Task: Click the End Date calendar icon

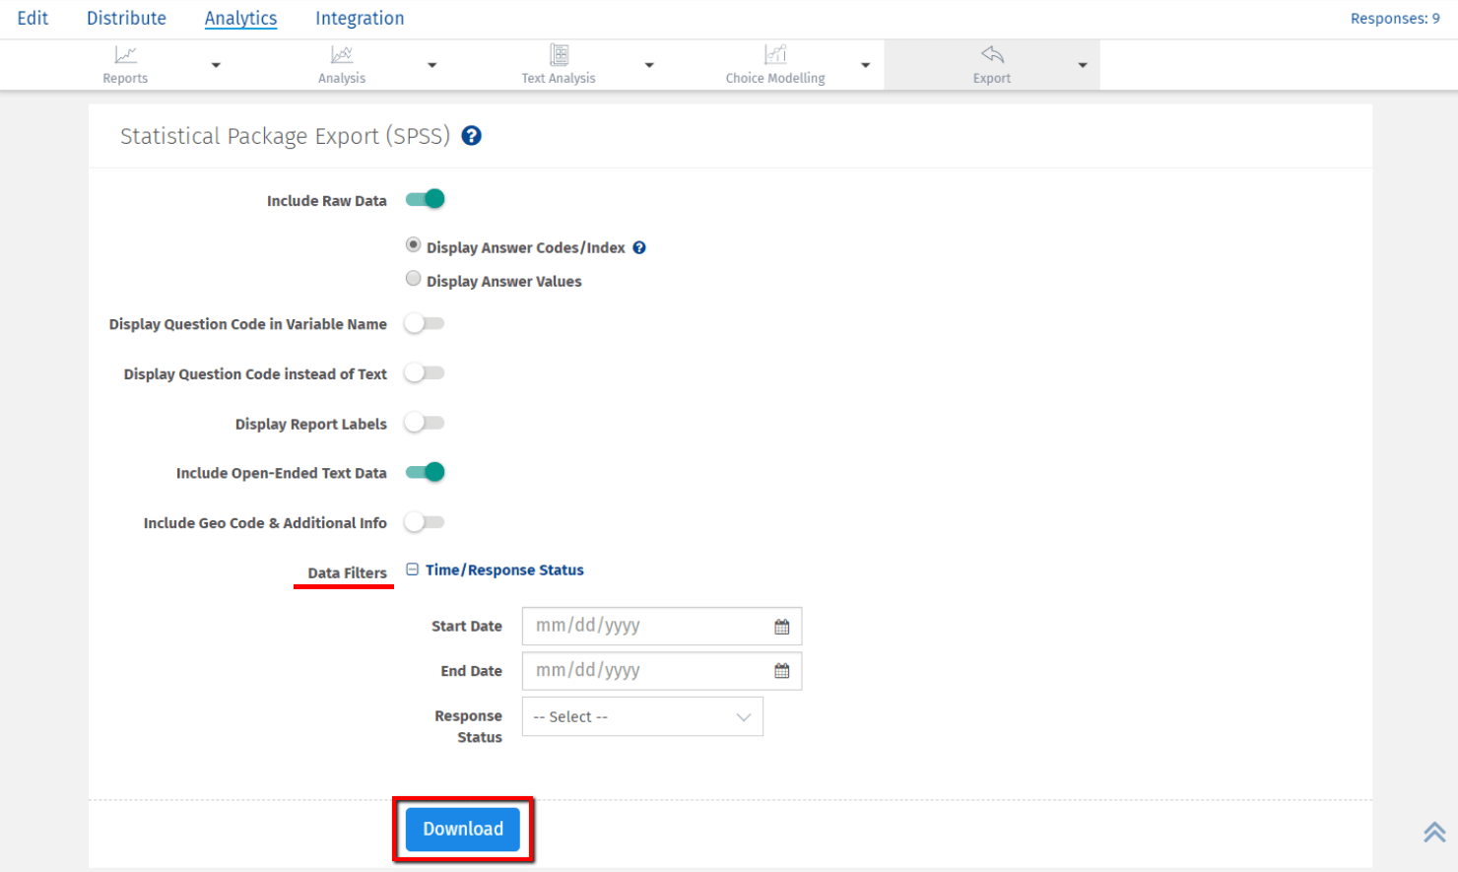Action: click(x=782, y=671)
